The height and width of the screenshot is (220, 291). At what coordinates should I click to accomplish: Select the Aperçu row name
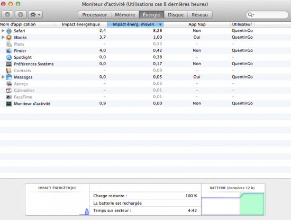(x=21, y=84)
